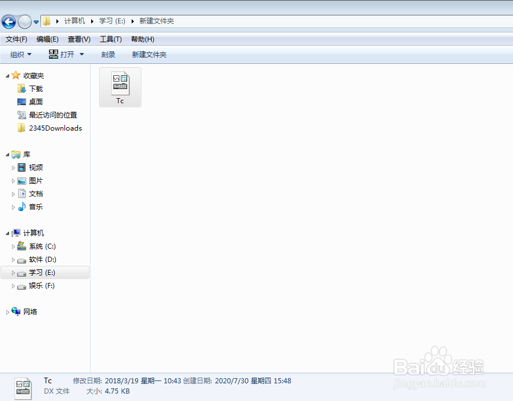Click size value 4.75 KB
Viewport: 513px width, 401px height.
pyautogui.click(x=117, y=391)
